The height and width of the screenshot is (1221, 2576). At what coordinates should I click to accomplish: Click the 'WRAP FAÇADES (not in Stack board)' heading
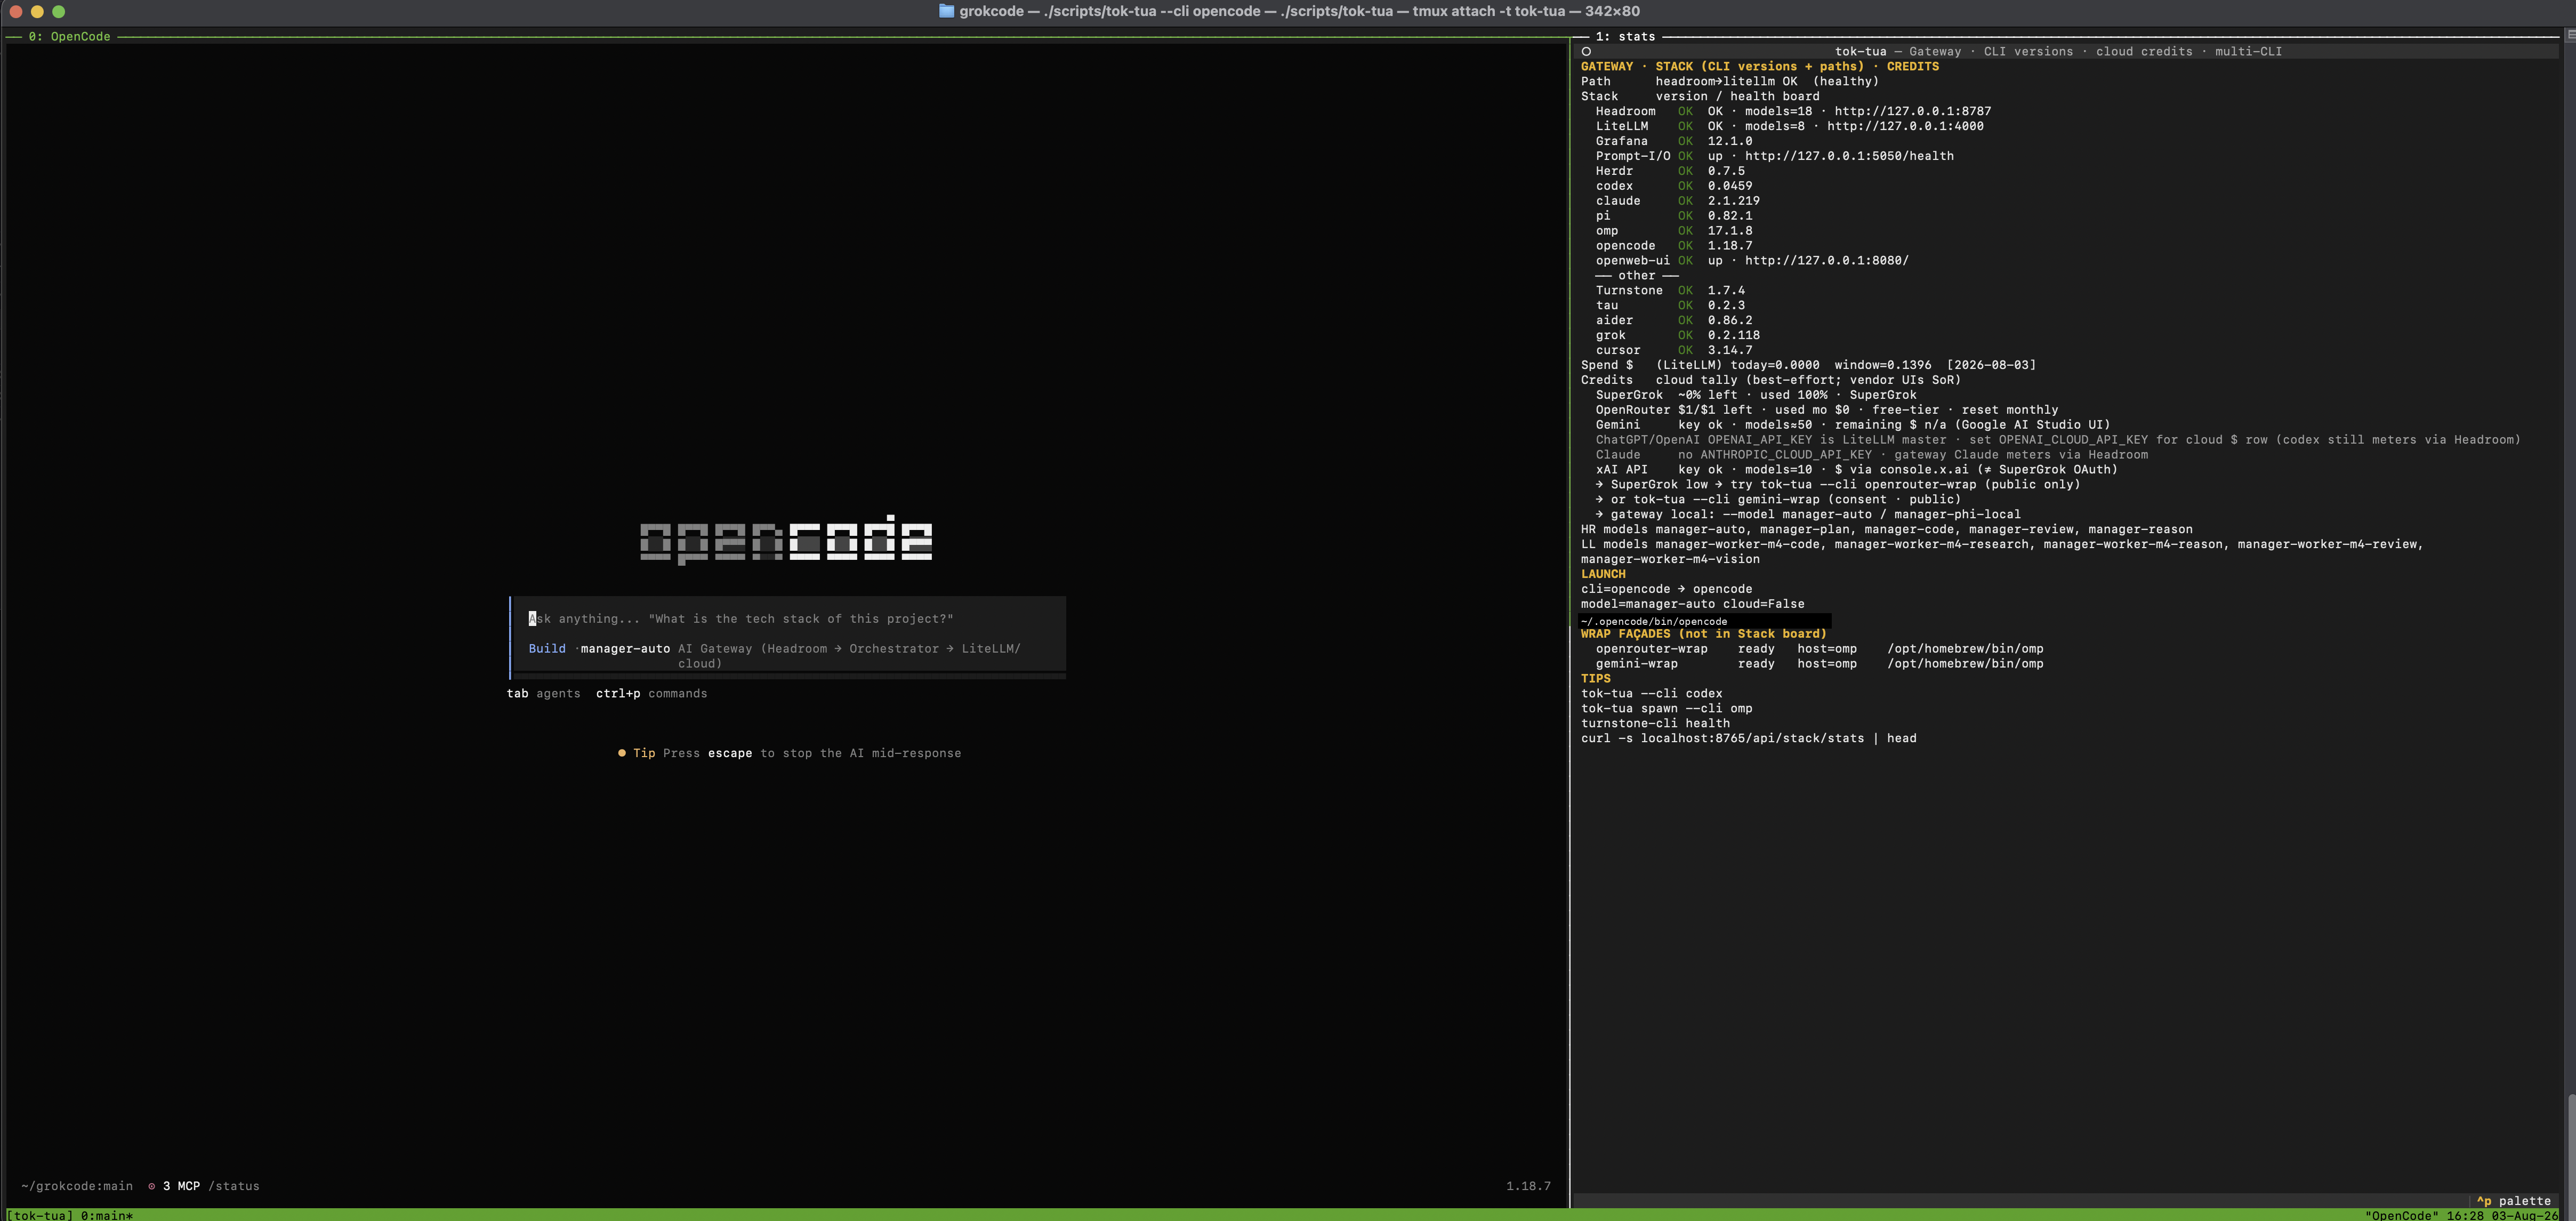tap(1703, 634)
